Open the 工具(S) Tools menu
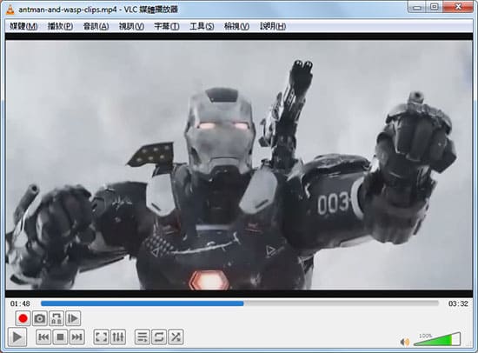The image size is (478, 353). [x=202, y=26]
